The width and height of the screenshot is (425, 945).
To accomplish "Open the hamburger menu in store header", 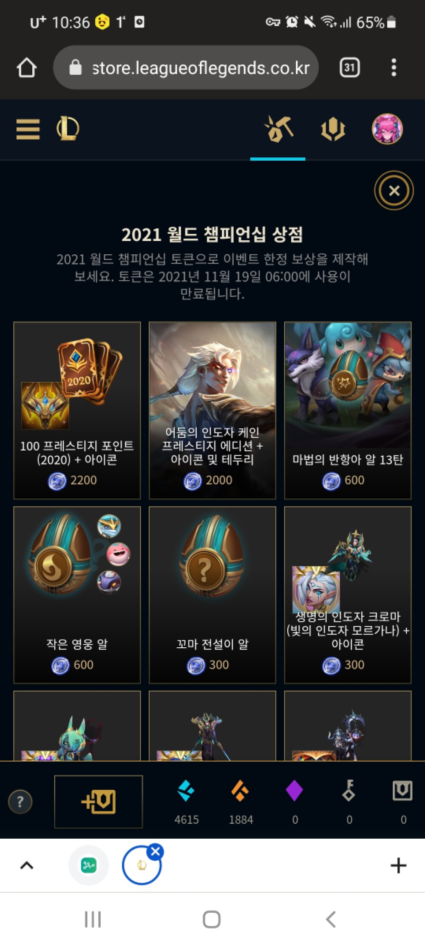I will pyautogui.click(x=28, y=129).
